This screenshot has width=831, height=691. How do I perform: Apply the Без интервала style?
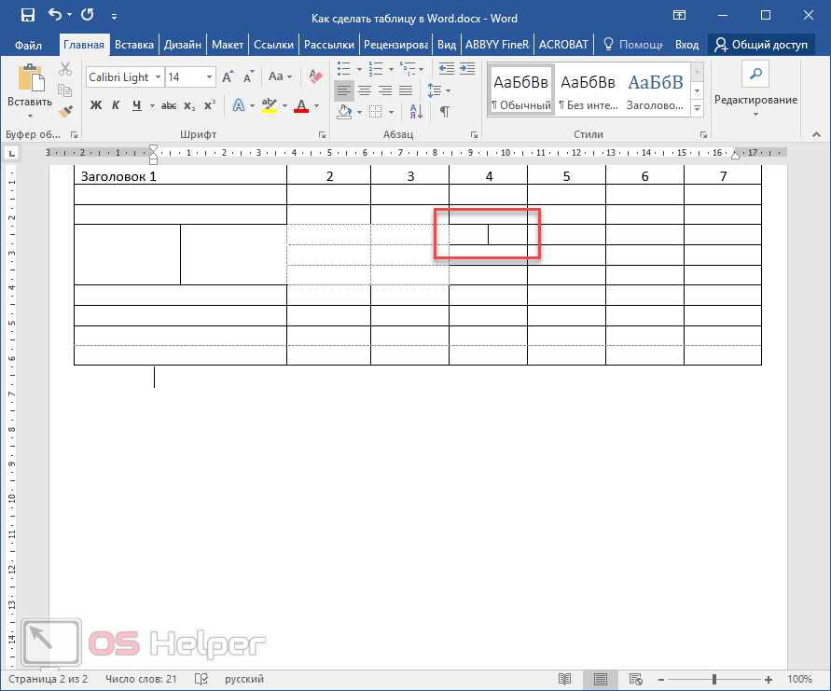tap(588, 90)
